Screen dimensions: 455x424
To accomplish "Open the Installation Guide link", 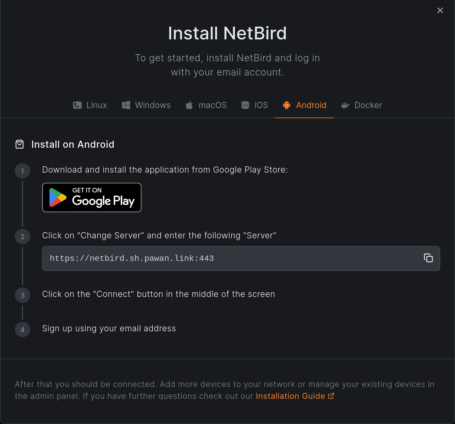I will (290, 396).
